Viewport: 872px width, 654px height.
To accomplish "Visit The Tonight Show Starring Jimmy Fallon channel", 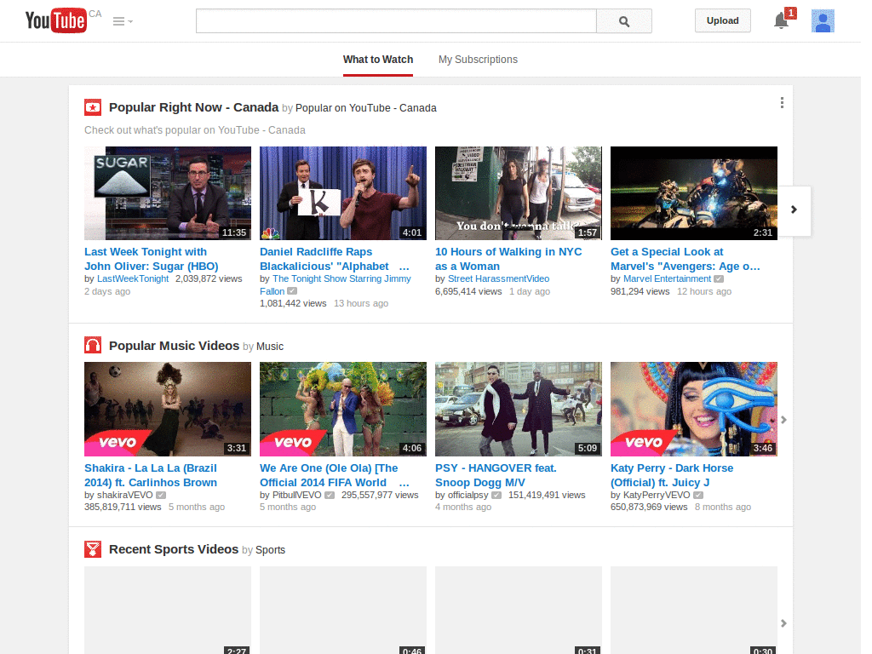I will click(336, 284).
